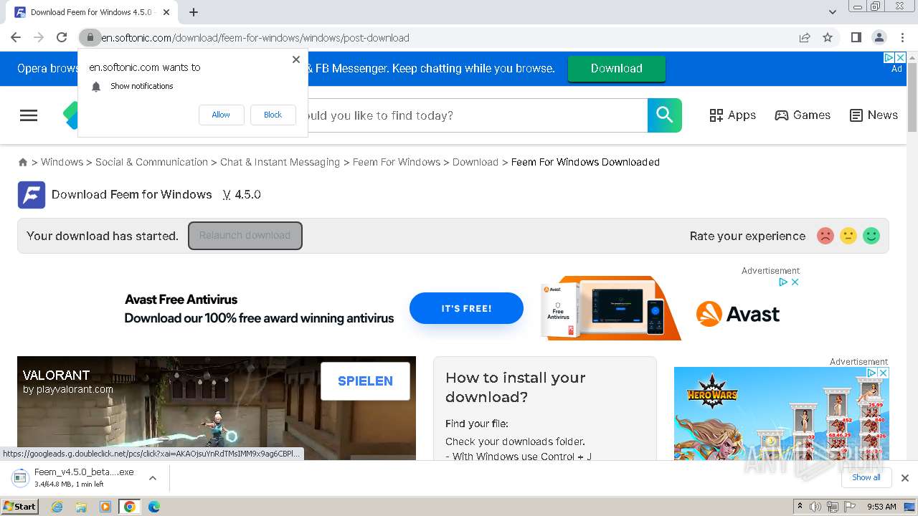Open the Games section
The height and width of the screenshot is (516, 918).
tap(803, 115)
